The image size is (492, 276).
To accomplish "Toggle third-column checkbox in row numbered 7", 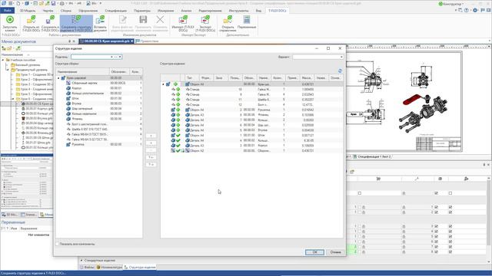I will [436, 247].
